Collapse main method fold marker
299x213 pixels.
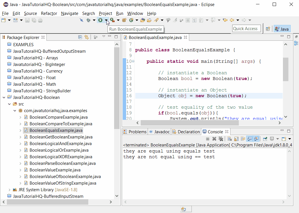click(133, 61)
